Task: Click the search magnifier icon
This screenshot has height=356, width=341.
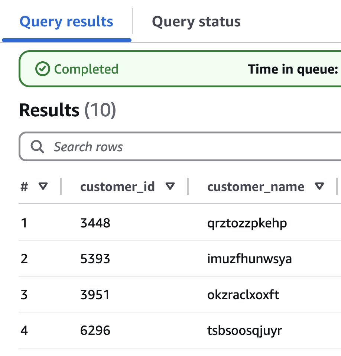Action: 37,147
